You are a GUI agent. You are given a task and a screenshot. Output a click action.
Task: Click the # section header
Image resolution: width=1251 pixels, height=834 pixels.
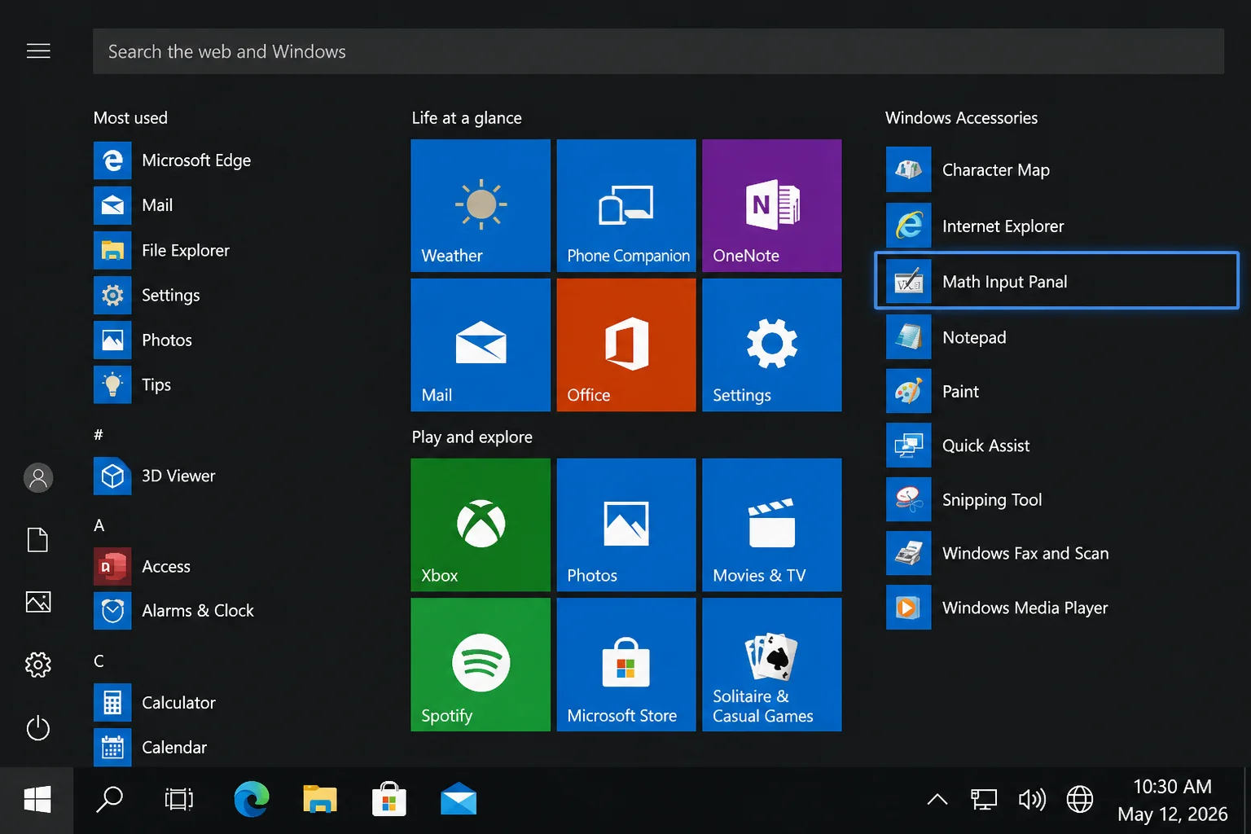coord(99,435)
